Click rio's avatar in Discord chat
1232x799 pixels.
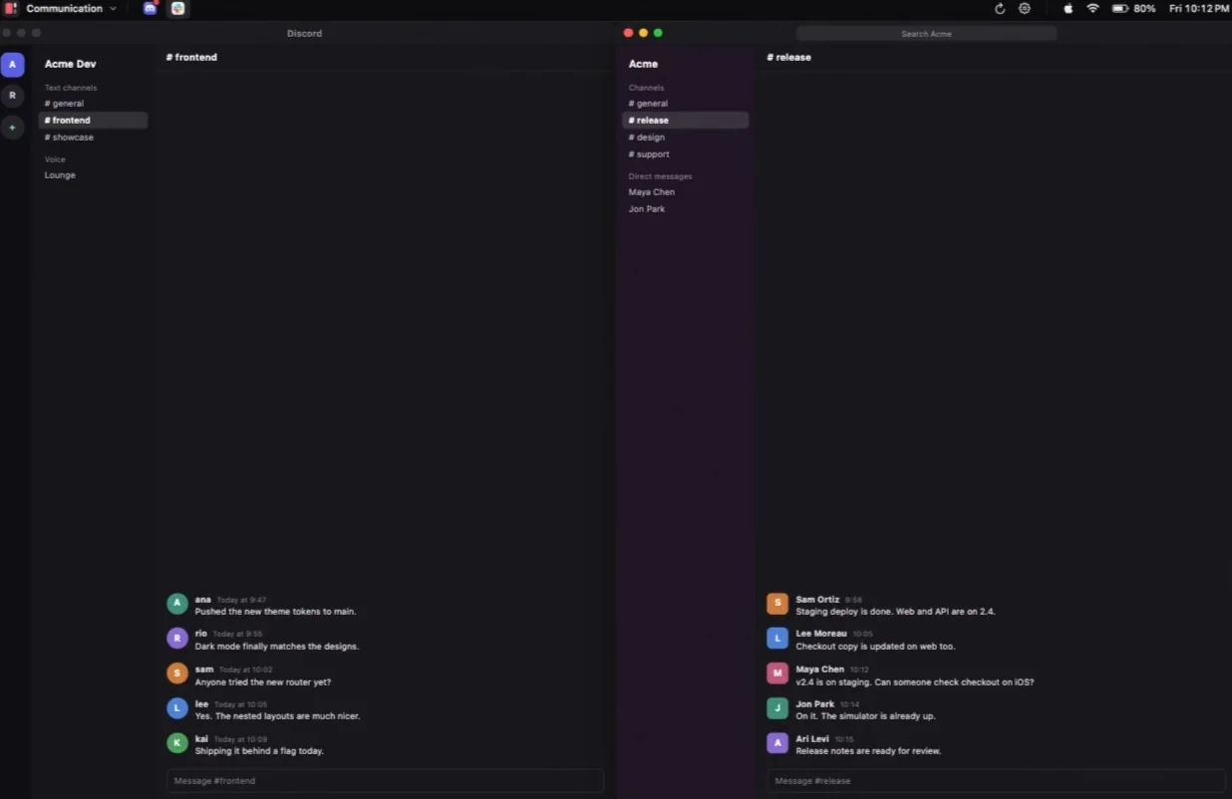click(x=177, y=639)
